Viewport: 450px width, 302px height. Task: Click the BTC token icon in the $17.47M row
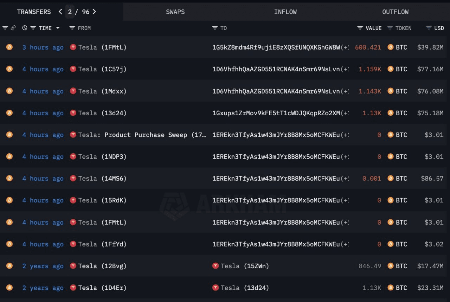point(391,266)
